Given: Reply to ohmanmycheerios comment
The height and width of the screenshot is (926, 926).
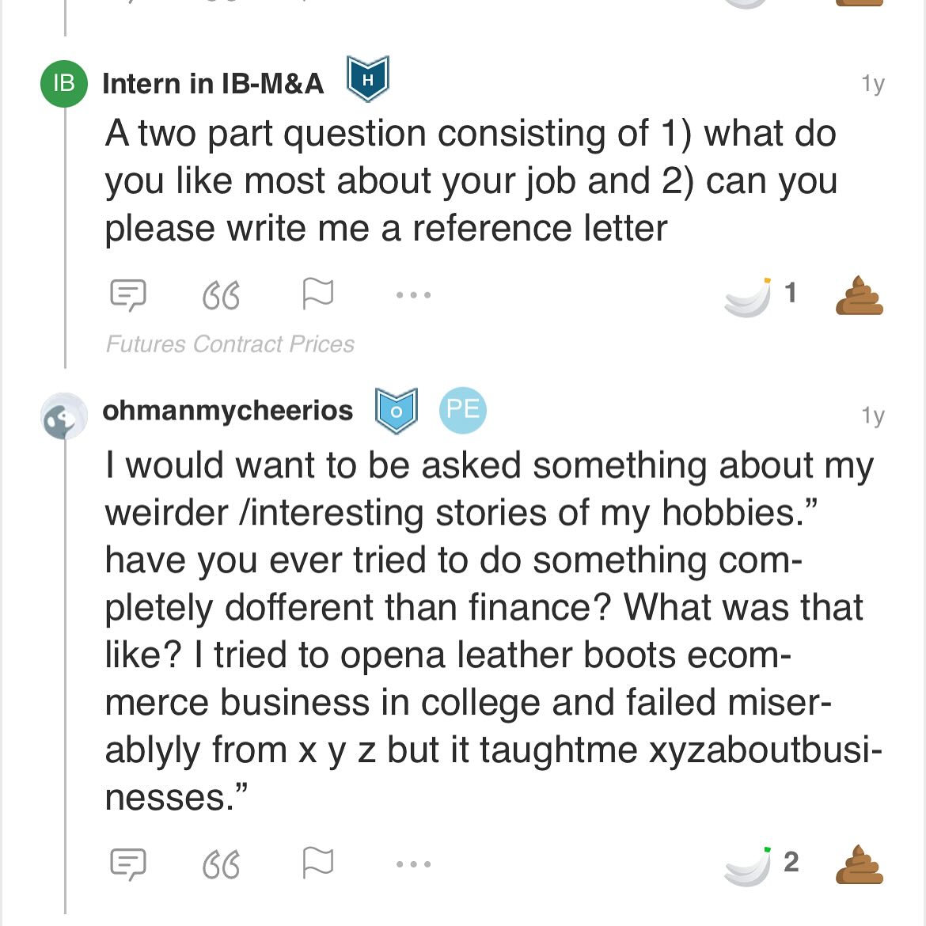Looking at the screenshot, I should 127,863.
